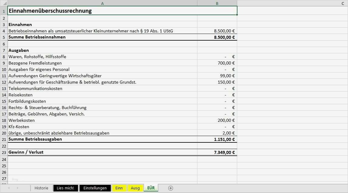Select all cells using the corner triangle

4,3
